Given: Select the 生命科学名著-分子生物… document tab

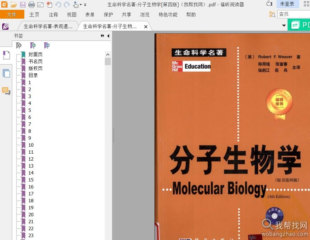Looking at the screenshot, I should pyautogui.click(x=110, y=26).
